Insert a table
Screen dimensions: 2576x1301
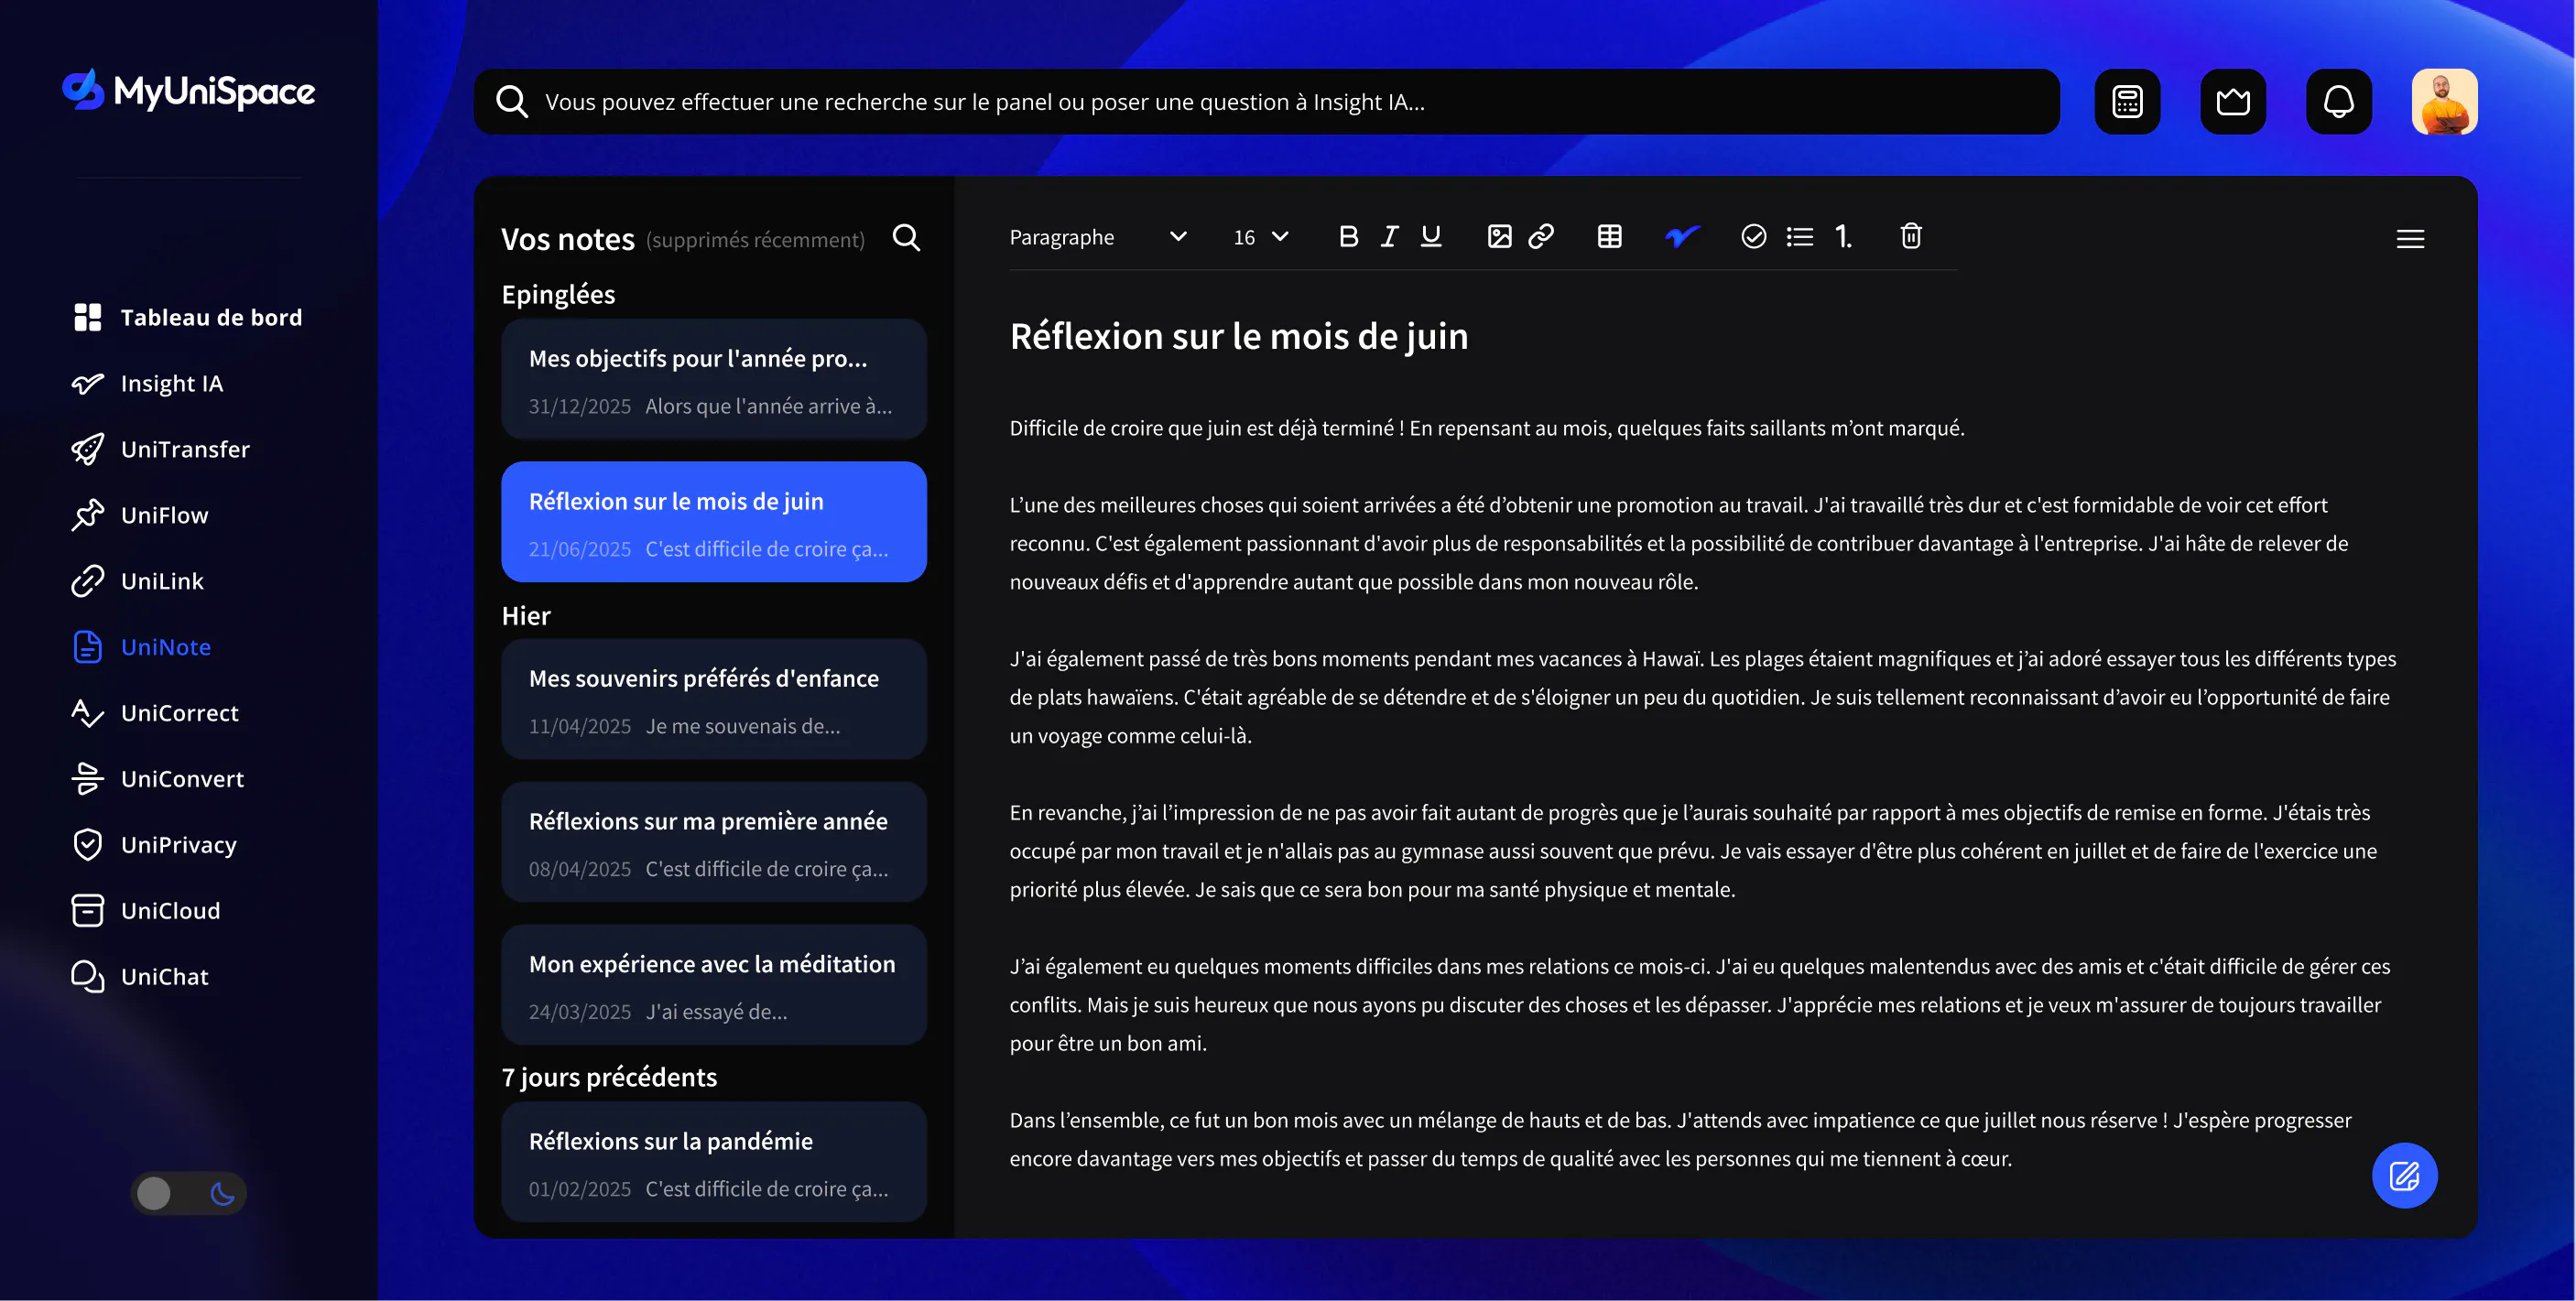pyautogui.click(x=1609, y=236)
